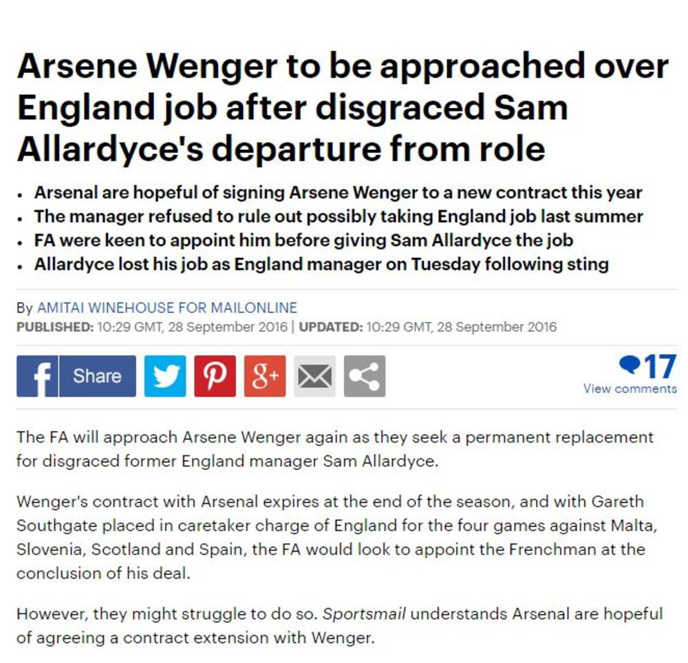Share the article via Google Plus
This screenshot has height=663, width=688.
coord(265,376)
